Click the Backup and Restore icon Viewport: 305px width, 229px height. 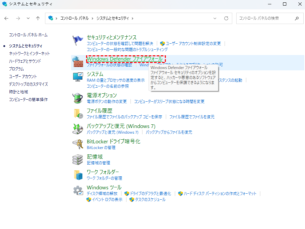pyautogui.click(x=78, y=129)
